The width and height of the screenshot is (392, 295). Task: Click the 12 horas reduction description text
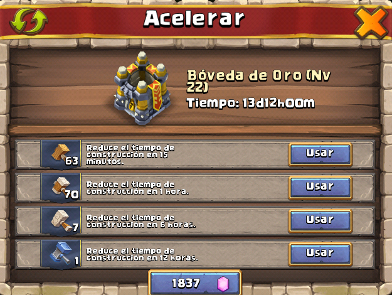tap(142, 254)
